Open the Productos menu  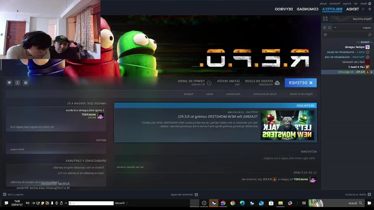click(x=335, y=3)
